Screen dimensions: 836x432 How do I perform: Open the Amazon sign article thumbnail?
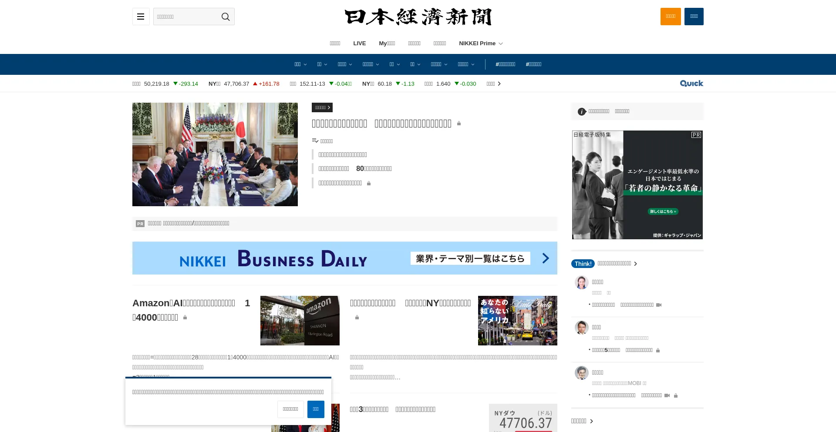[x=300, y=321]
